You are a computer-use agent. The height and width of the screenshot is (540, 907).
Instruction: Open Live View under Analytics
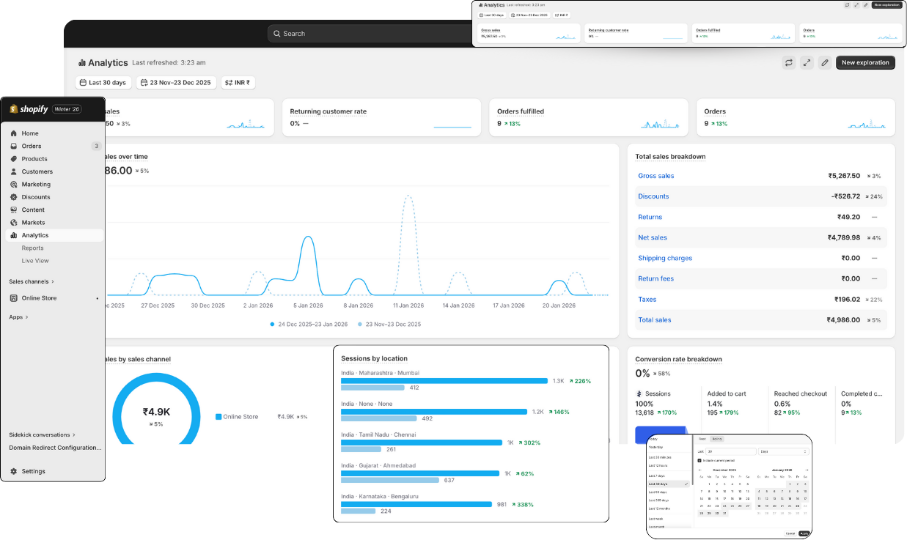(x=35, y=261)
